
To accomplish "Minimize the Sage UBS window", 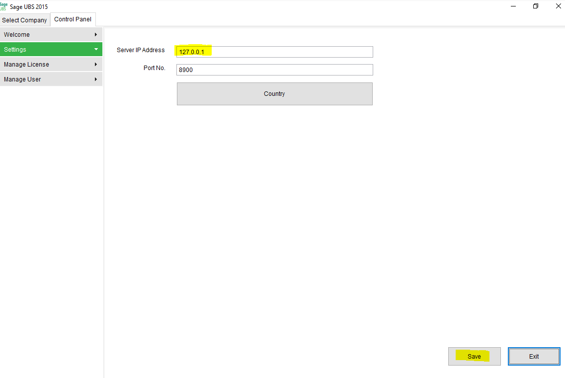I will pos(513,6).
